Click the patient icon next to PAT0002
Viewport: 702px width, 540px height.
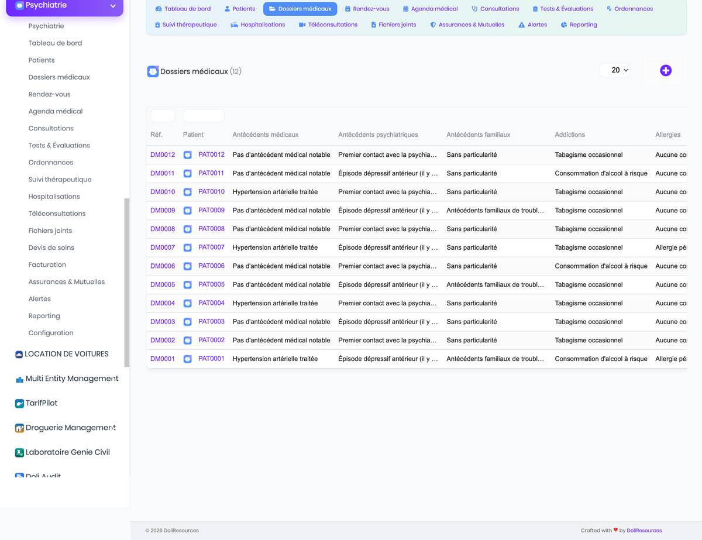point(188,340)
